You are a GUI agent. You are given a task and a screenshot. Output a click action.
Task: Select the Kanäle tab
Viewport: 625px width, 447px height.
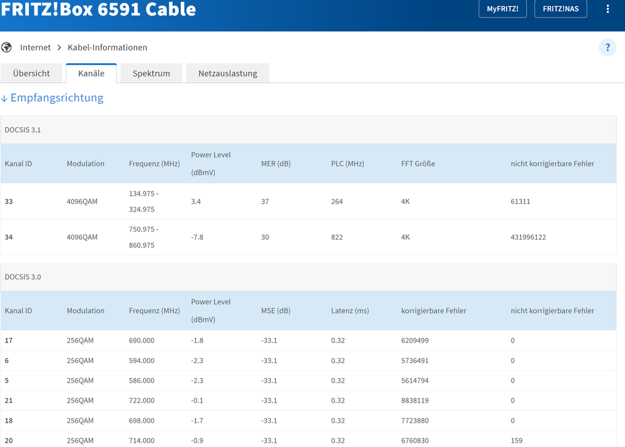(91, 73)
